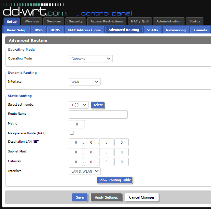The image size is (211, 209).
Task: Click the "... control panel" header text
Action: (104, 14)
